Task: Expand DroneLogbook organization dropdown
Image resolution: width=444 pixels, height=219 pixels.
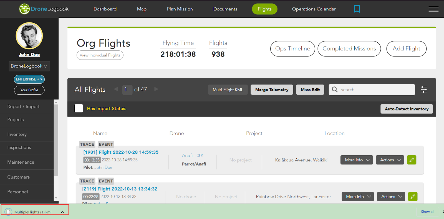Action: (x=29, y=66)
